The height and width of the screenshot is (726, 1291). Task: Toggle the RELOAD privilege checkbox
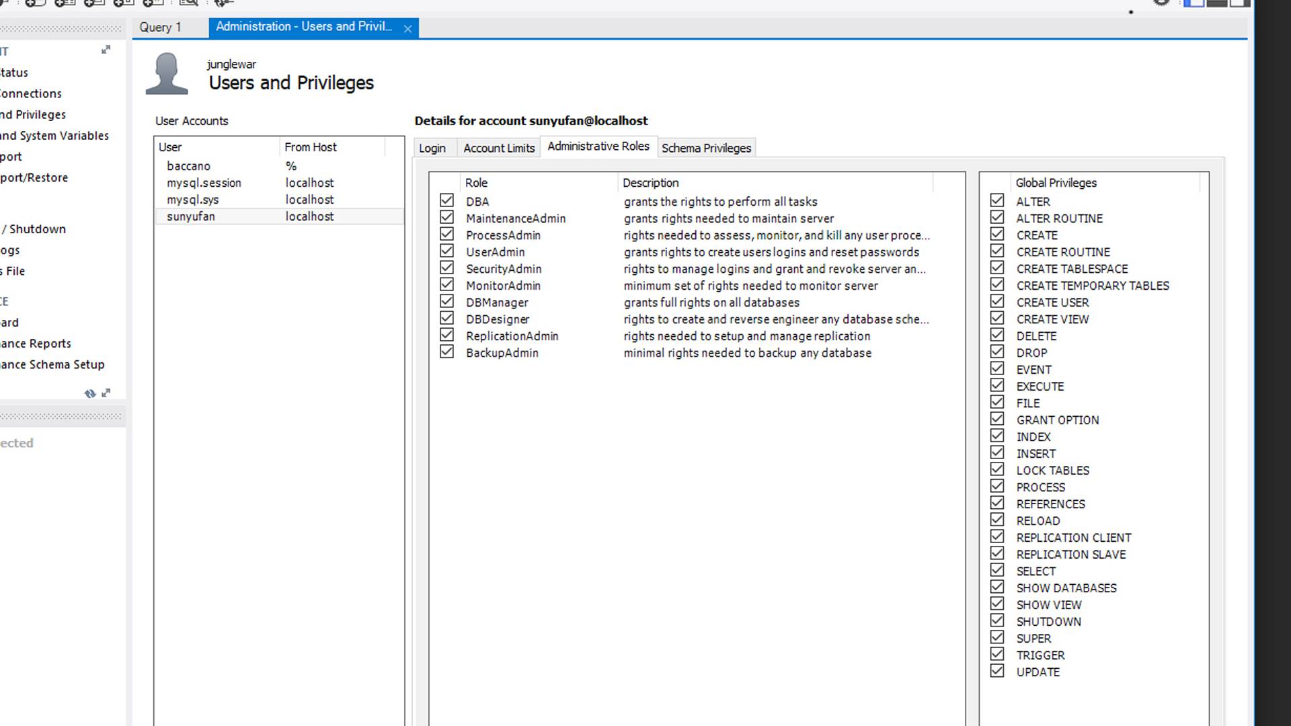coord(997,520)
